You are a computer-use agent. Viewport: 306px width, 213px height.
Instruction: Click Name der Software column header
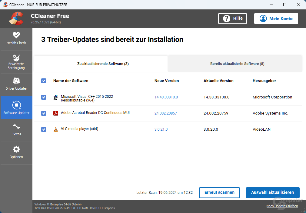point(71,81)
